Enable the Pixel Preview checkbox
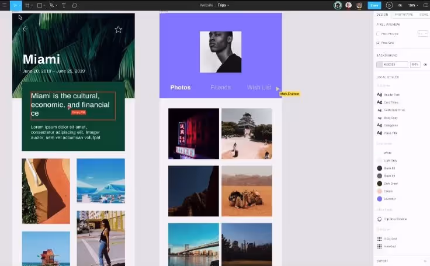Viewport: 430px width, 266px height. click(x=378, y=34)
